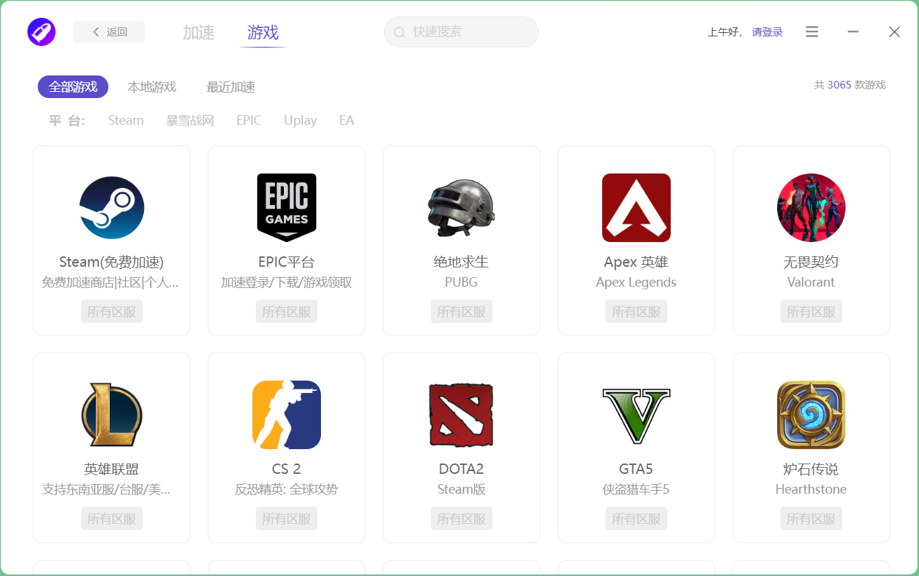The image size is (919, 576).
Task: Click the Apex Legends subtitle text
Action: click(636, 282)
